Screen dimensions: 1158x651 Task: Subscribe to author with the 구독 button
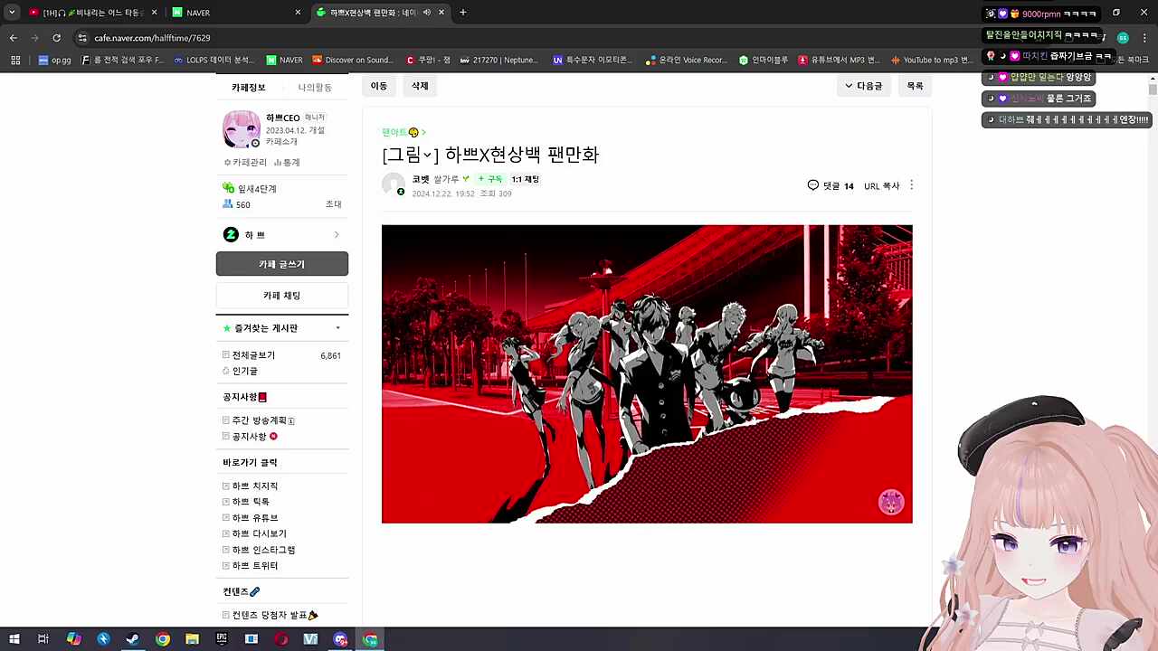tap(490, 179)
